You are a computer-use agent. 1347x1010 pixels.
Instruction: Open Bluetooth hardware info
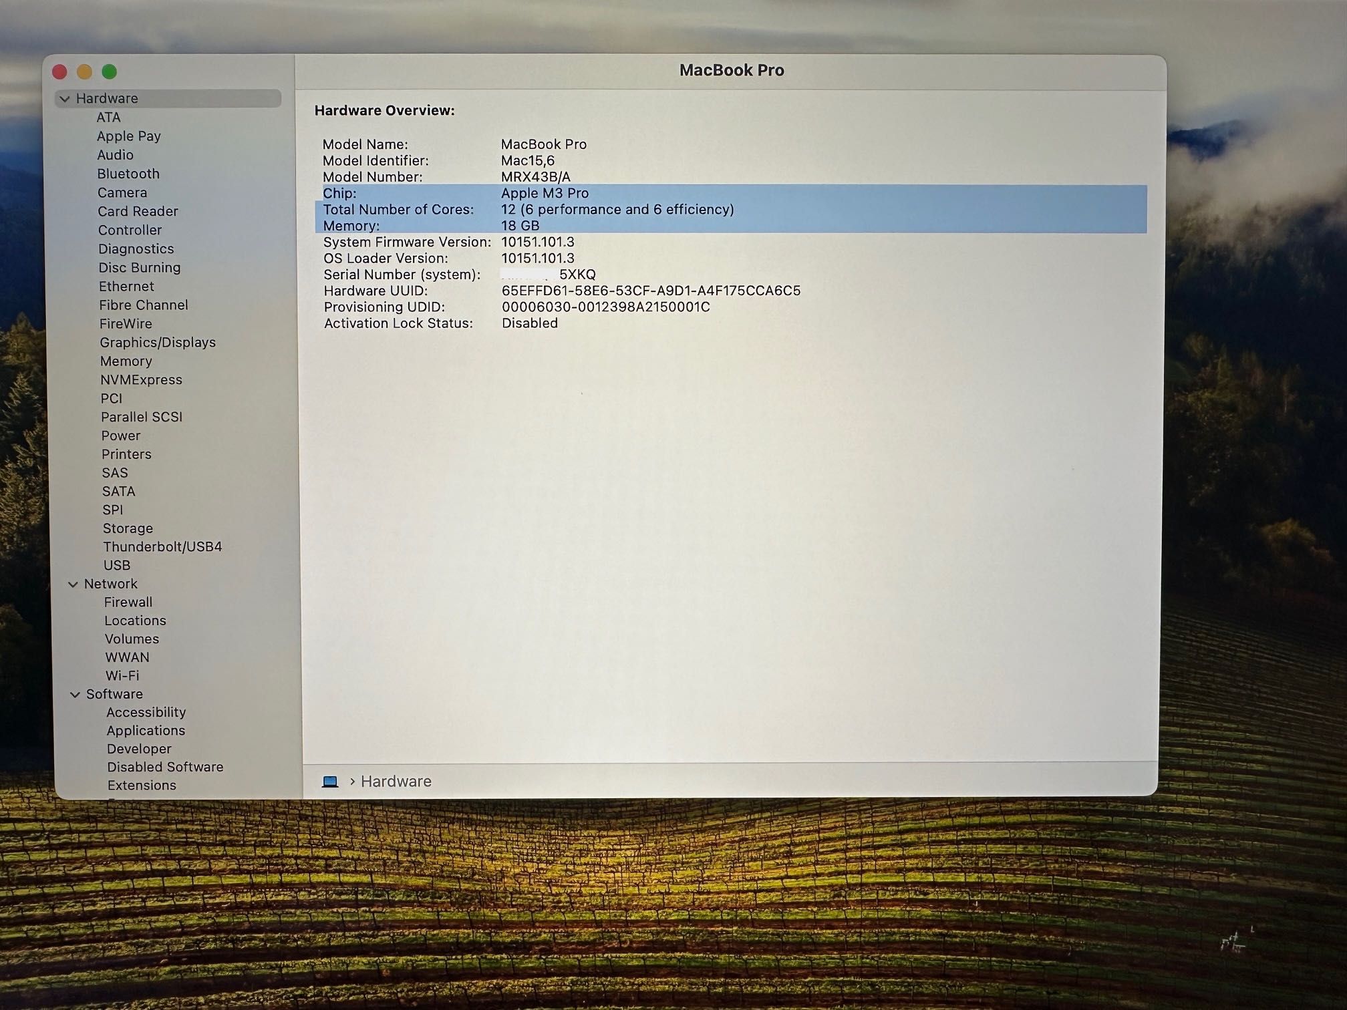click(128, 174)
